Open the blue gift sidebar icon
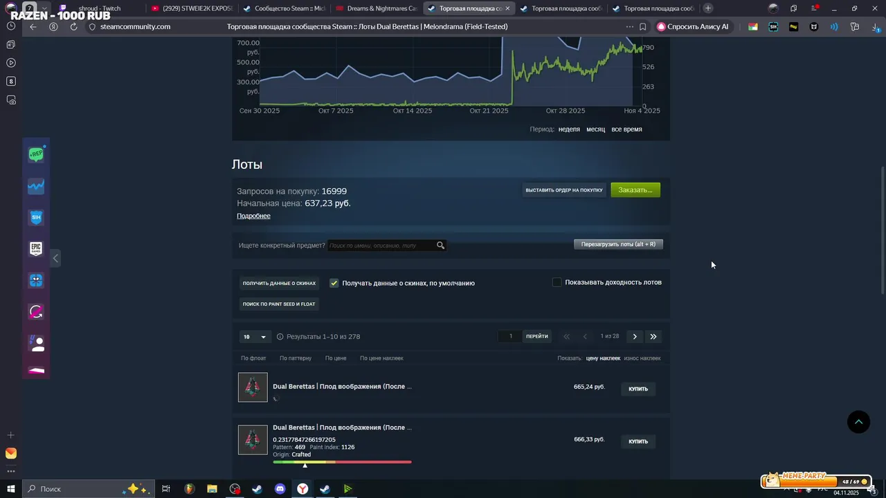This screenshot has height=498, width=886. pos(36,280)
